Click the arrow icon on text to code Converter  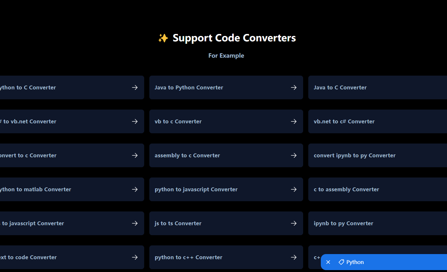tap(135, 257)
